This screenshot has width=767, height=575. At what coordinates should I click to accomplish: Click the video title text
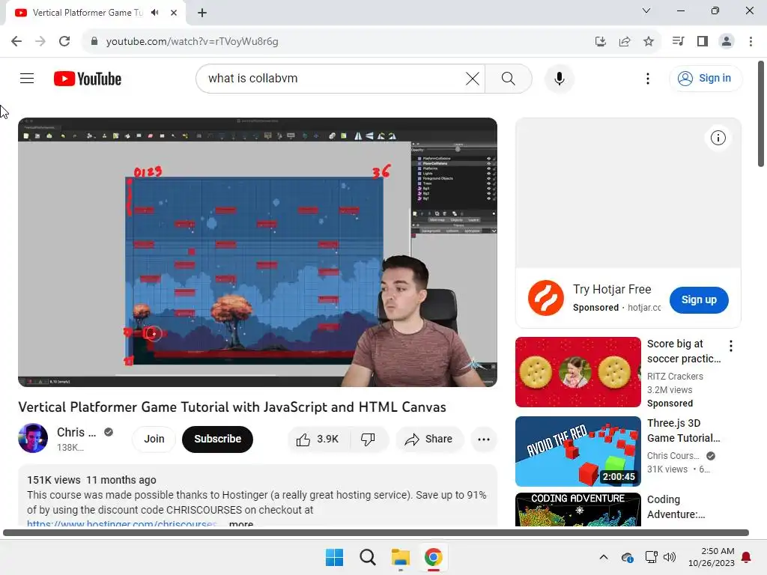(x=232, y=407)
